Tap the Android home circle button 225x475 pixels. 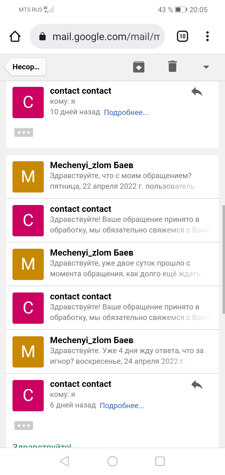coord(112,461)
